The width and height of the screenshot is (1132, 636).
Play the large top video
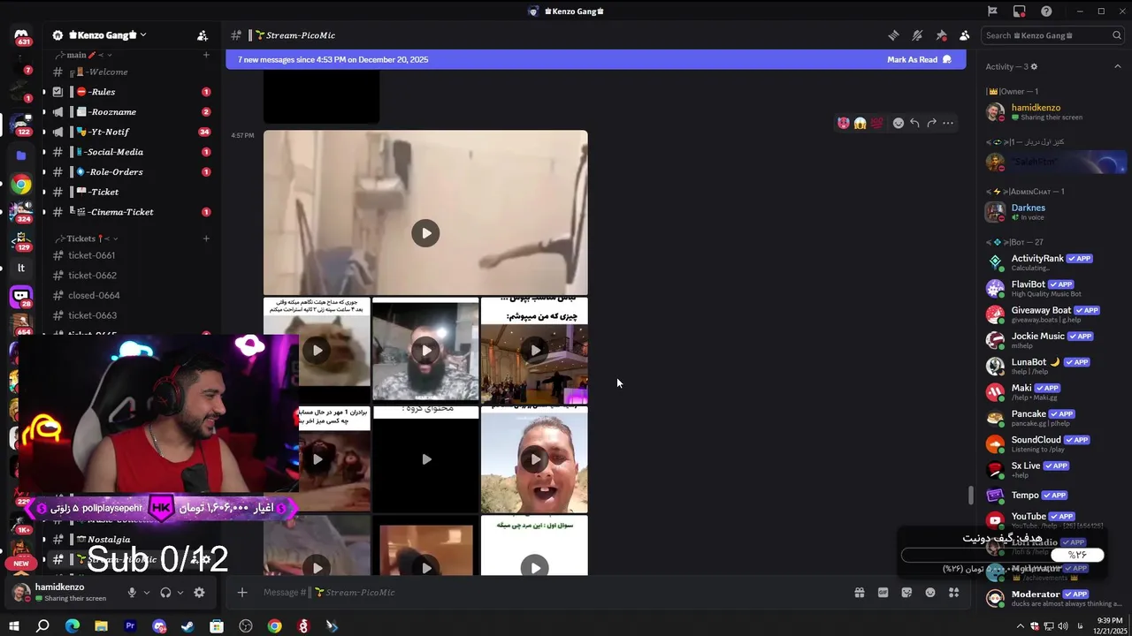(425, 233)
